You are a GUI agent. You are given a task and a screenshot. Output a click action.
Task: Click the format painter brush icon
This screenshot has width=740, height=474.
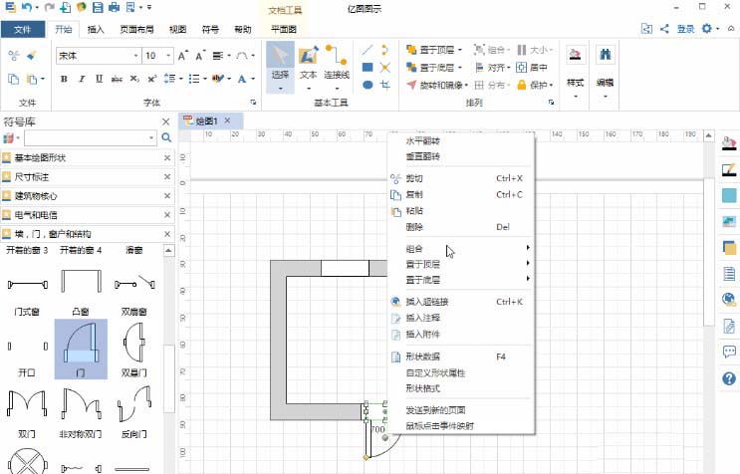click(34, 55)
